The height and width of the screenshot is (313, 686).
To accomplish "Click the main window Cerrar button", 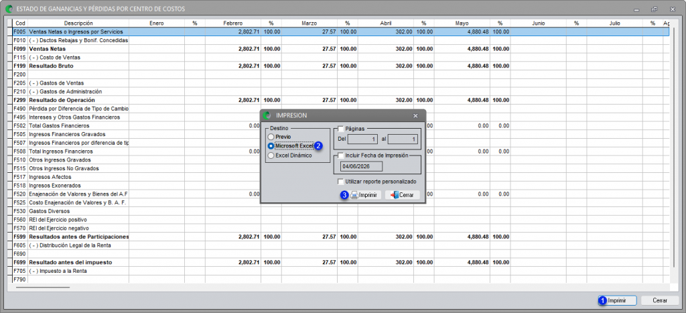I will tap(660, 301).
